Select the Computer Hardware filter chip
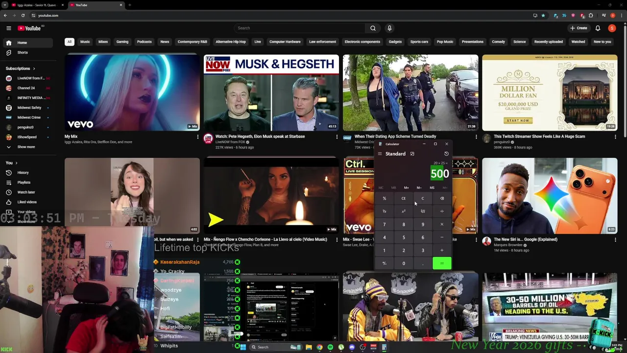 (285, 42)
